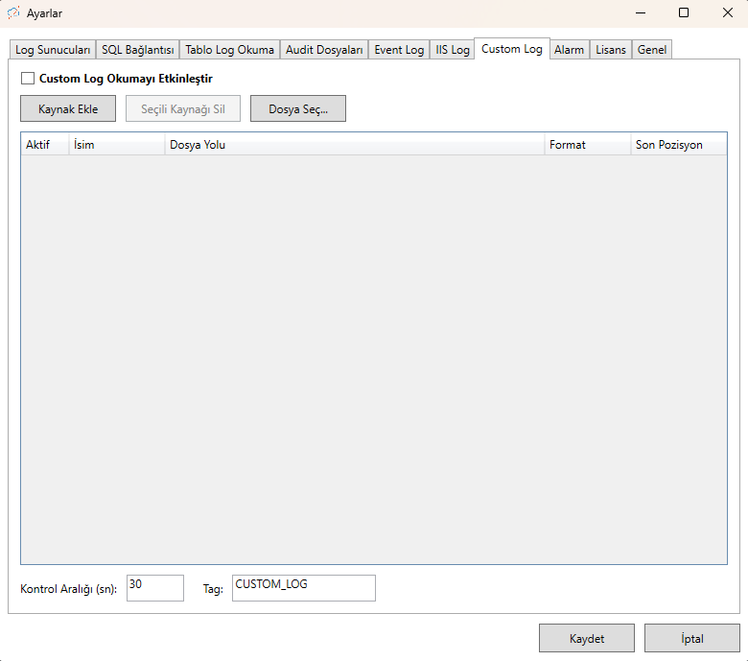The image size is (748, 661).
Task: Switch to the IIS Log tab
Action: pos(453,50)
